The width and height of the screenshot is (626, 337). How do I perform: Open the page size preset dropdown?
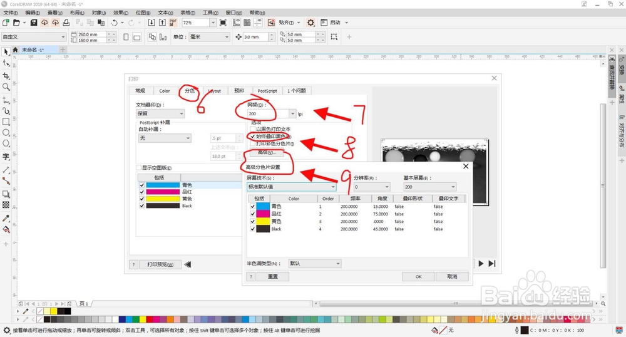pos(34,37)
